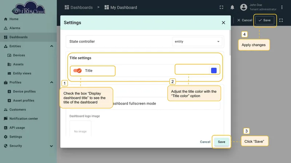This screenshot has width=291, height=163.
Task: Open notifications bell icon
Action: click(232, 7)
